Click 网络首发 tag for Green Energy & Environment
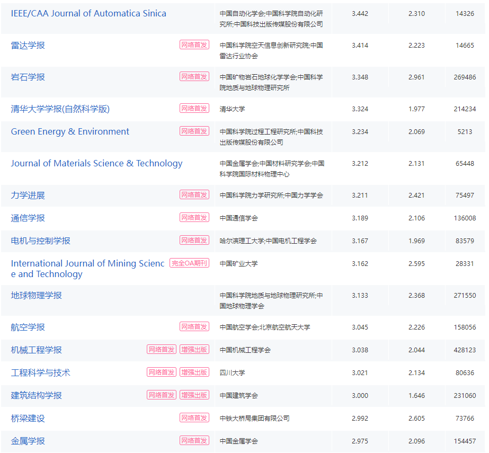 [x=194, y=131]
